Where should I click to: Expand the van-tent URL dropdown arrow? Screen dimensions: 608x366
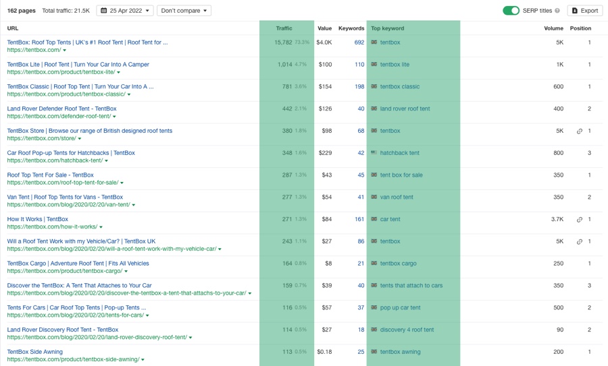[x=133, y=205]
